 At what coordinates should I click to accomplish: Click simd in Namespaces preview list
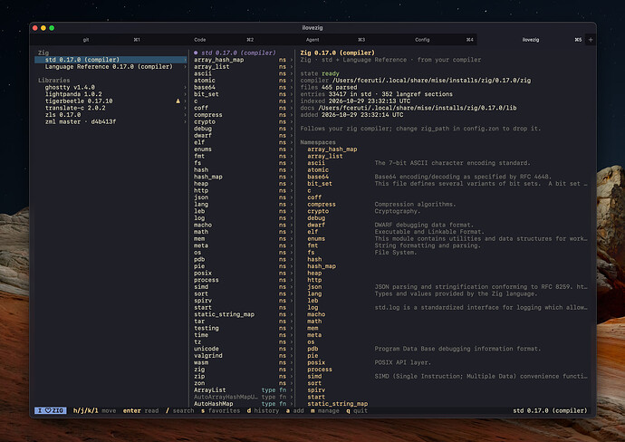tap(314, 376)
